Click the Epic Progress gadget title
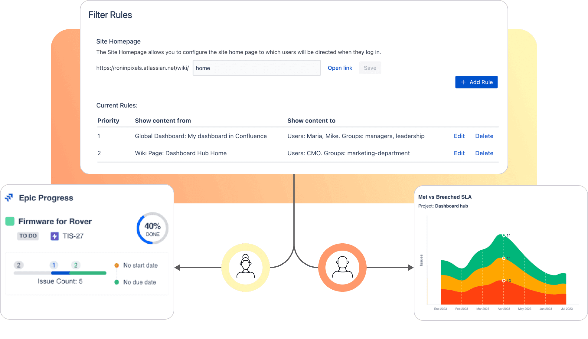 point(46,198)
